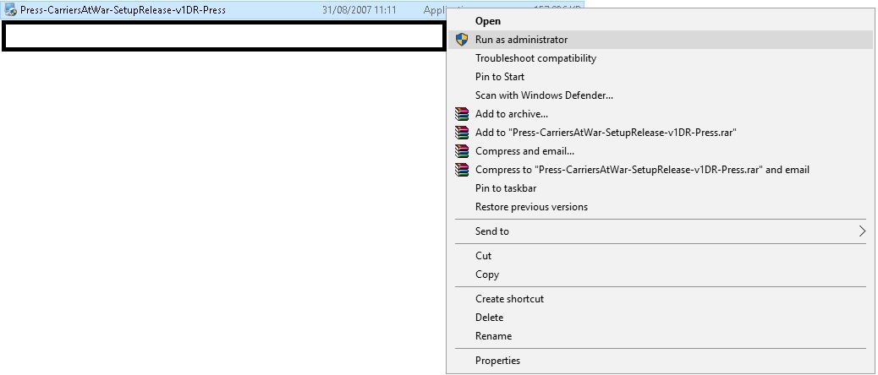Click the WinRAR icon beside Compress to rar and email

461,170
